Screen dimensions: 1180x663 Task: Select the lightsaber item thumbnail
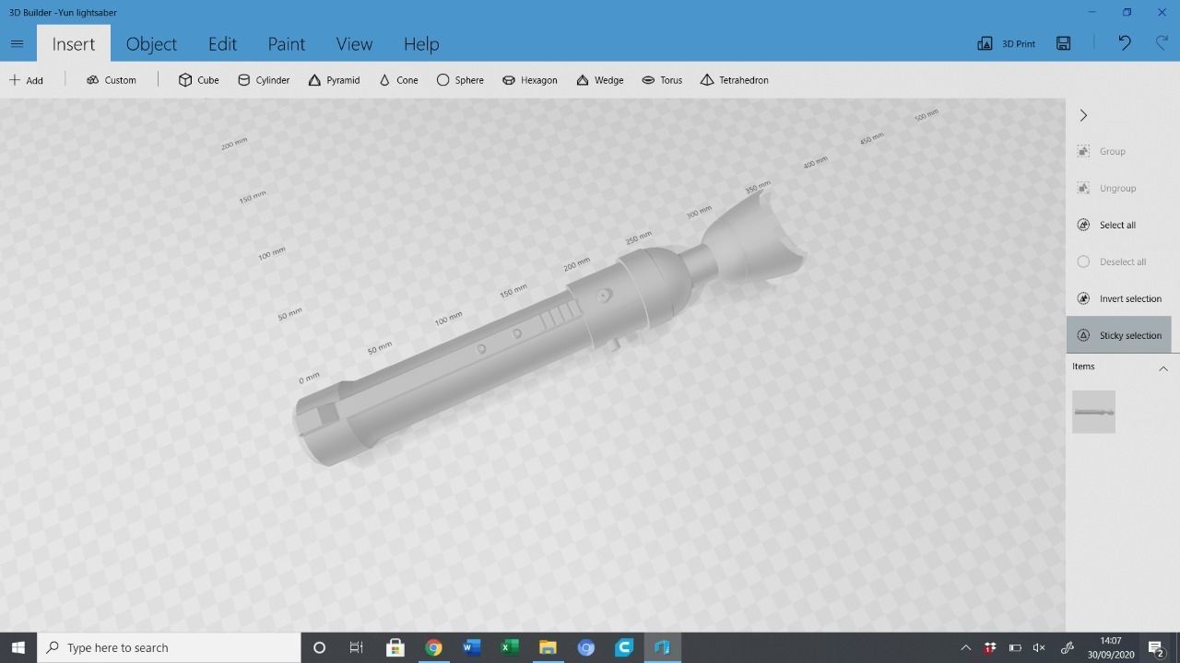coord(1093,412)
